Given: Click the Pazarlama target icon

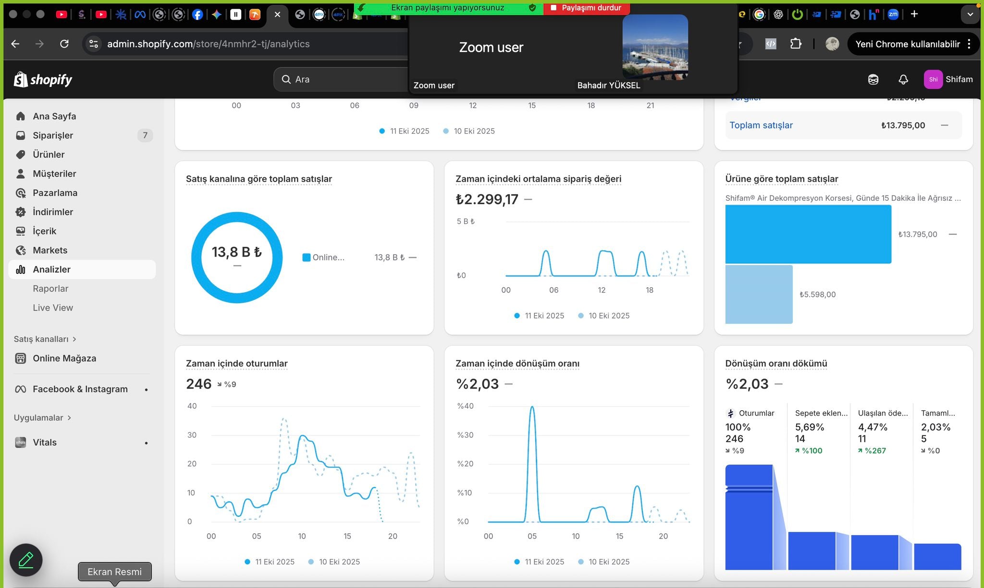Looking at the screenshot, I should pyautogui.click(x=20, y=193).
